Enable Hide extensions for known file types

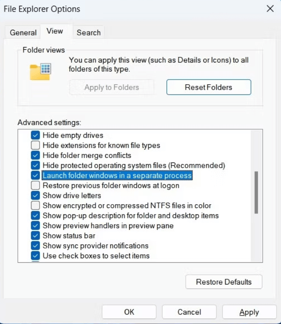(x=36, y=145)
